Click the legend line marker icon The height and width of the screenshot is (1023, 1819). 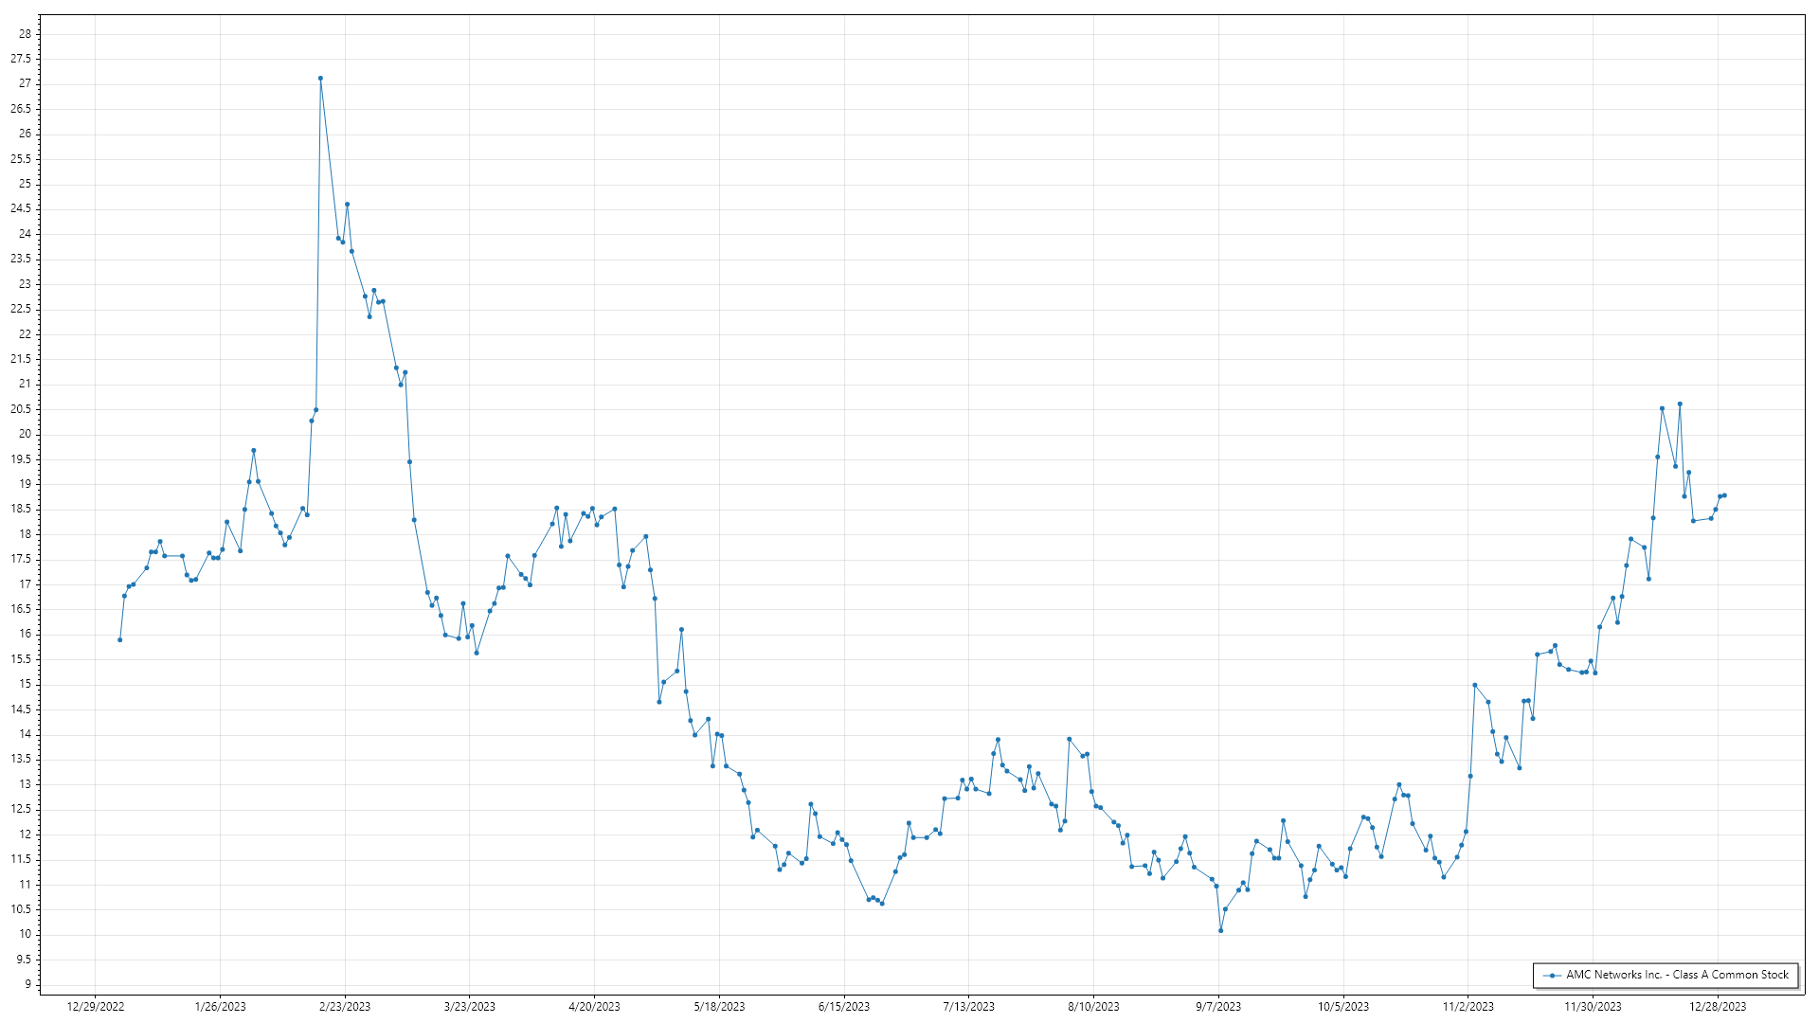[x=1552, y=975]
